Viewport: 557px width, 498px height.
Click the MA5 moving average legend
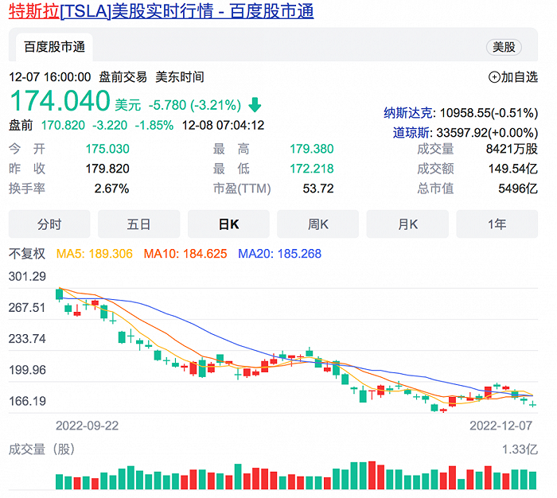95,254
